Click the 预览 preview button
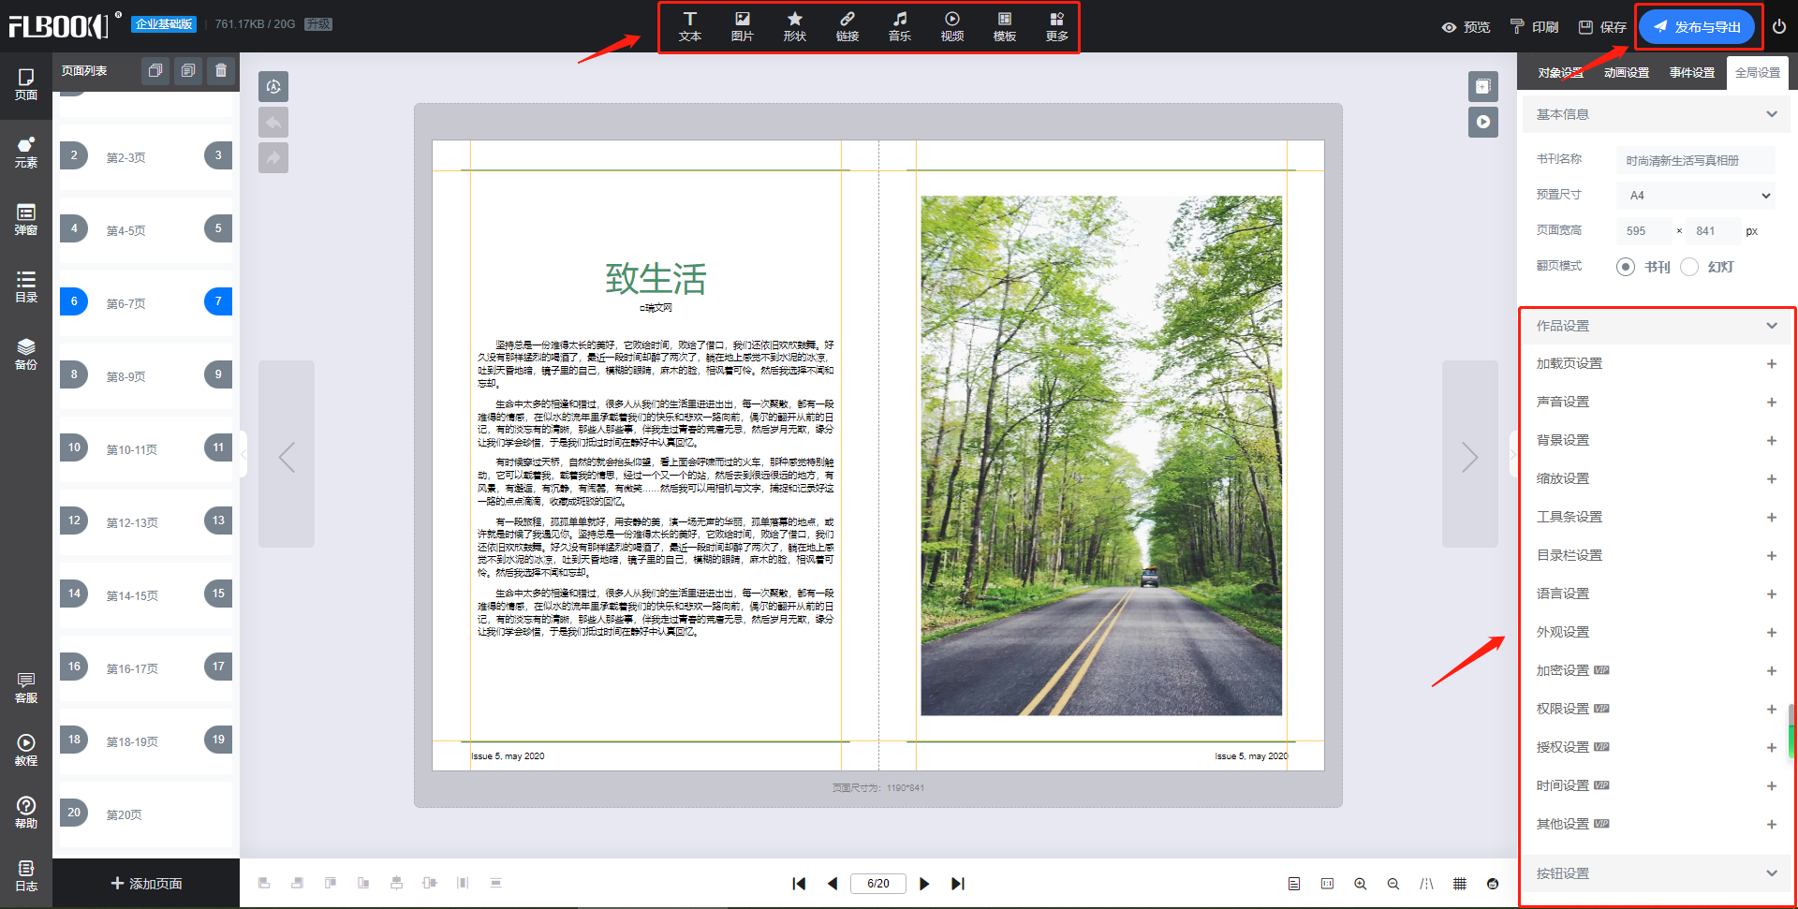Image resolution: width=1798 pixels, height=909 pixels. click(x=1466, y=27)
